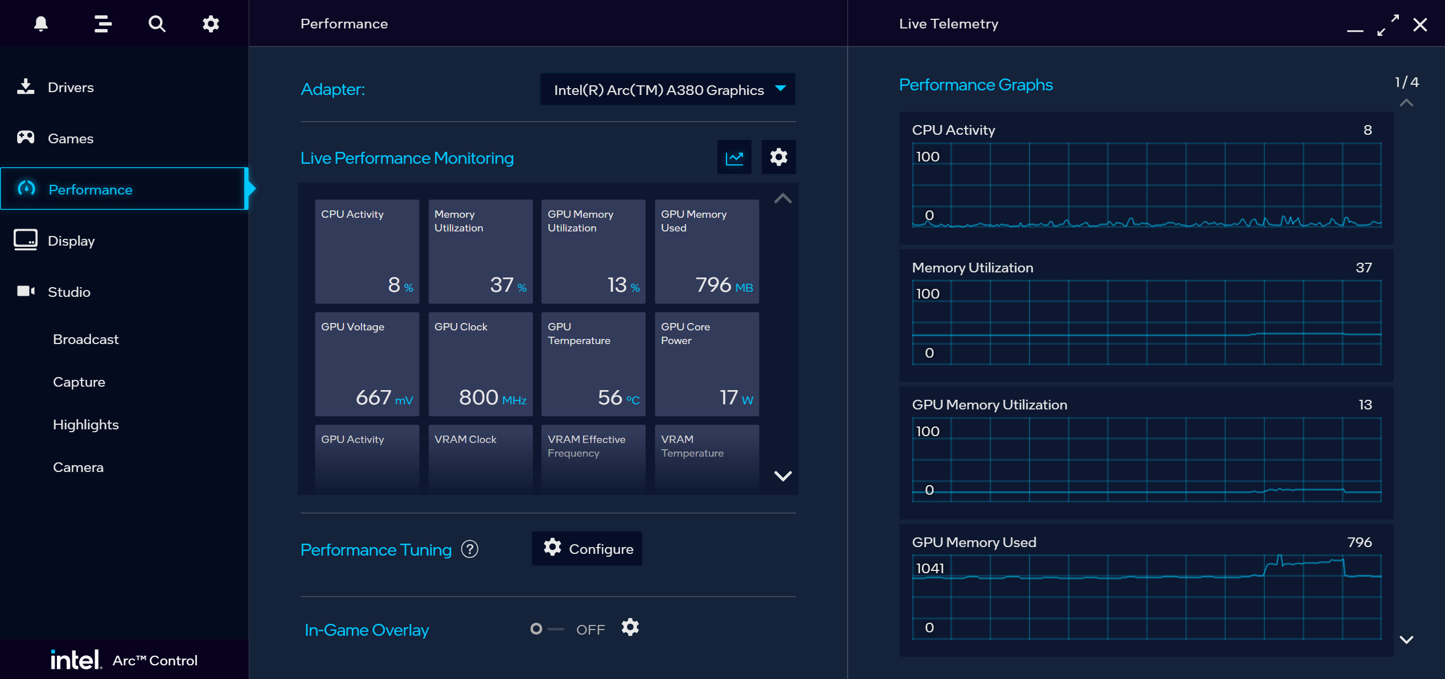1445x679 pixels.
Task: Open the Drivers section
Action: (x=71, y=87)
